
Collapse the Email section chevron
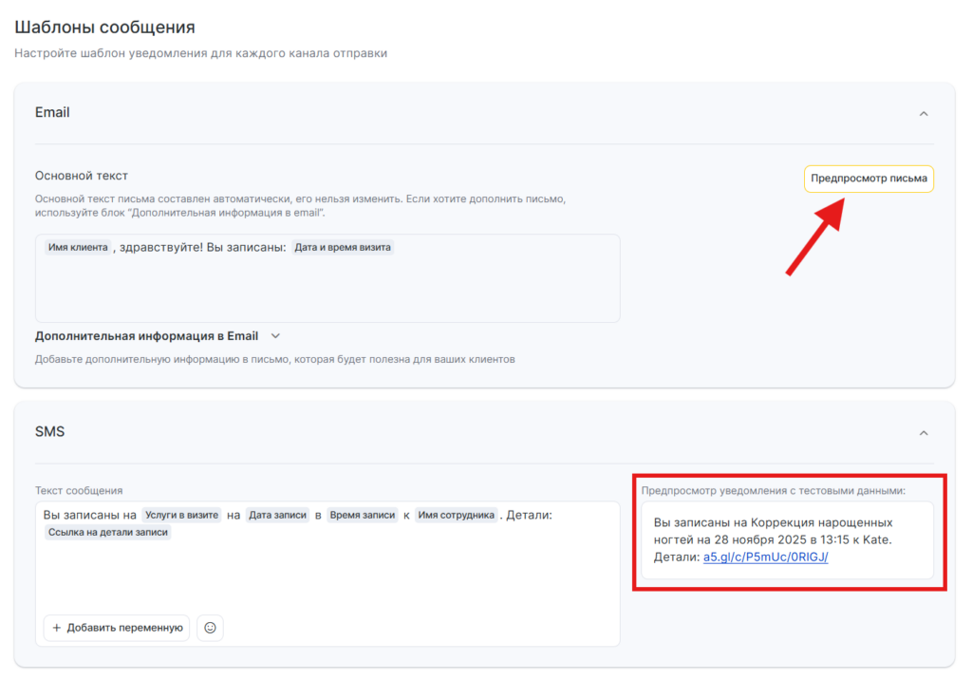[923, 113]
